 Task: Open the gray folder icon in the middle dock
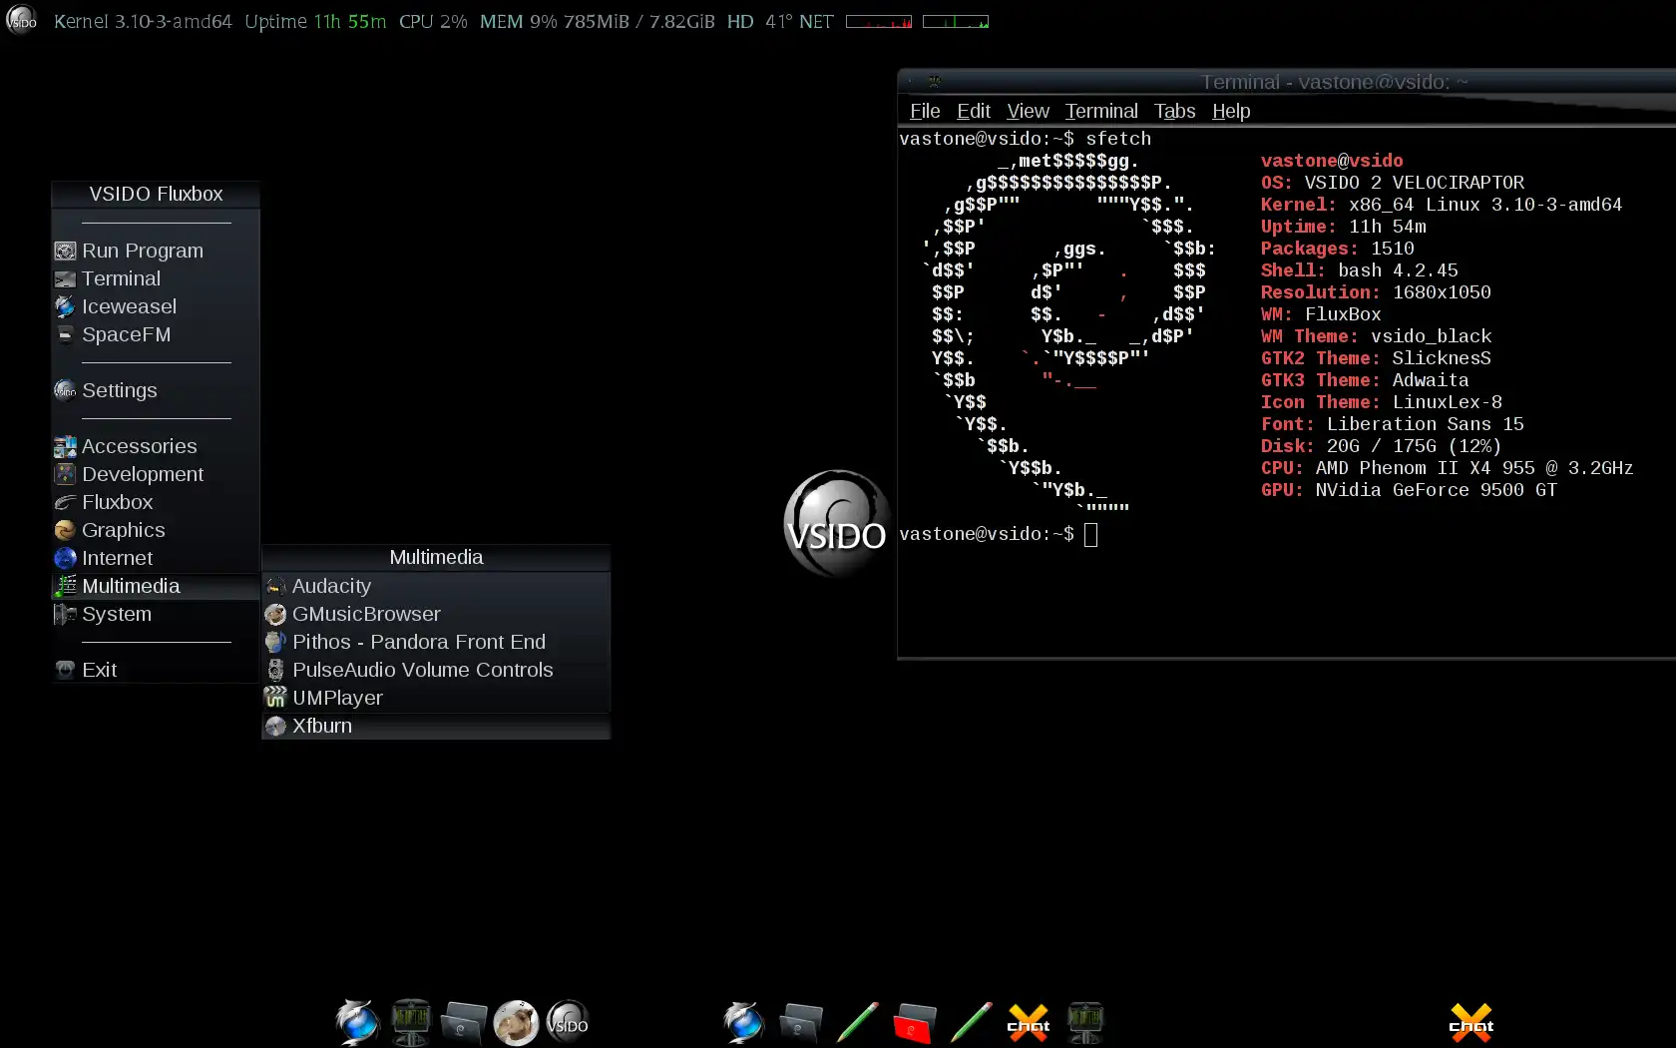click(x=800, y=1023)
